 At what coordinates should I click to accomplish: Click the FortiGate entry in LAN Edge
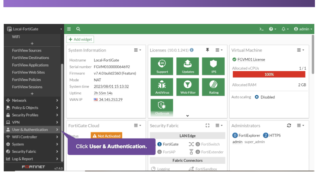pyautogui.click(x=168, y=144)
